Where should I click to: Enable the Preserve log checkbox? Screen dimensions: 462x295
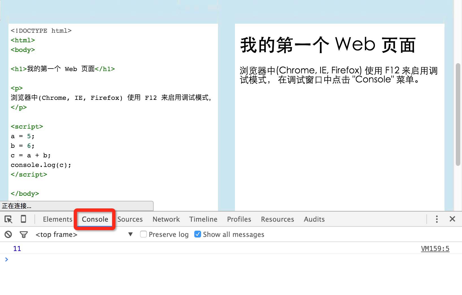[143, 234]
